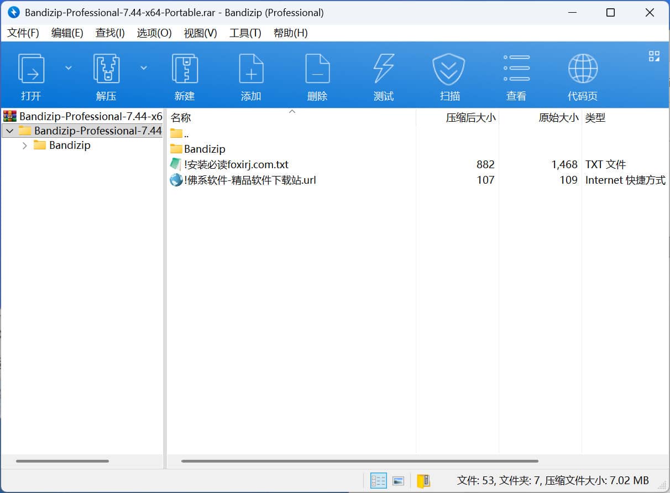Click the folder icon of Bandizip in list
Image resolution: width=670 pixels, height=493 pixels.
[x=176, y=149]
